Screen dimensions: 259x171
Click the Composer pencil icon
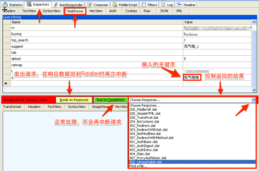pyautogui.click(x=89, y=5)
